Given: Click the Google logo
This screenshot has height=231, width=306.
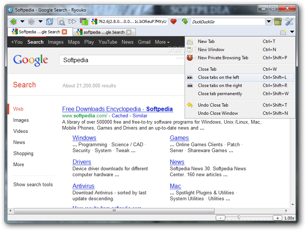Looking at the screenshot, I should point(30,60).
